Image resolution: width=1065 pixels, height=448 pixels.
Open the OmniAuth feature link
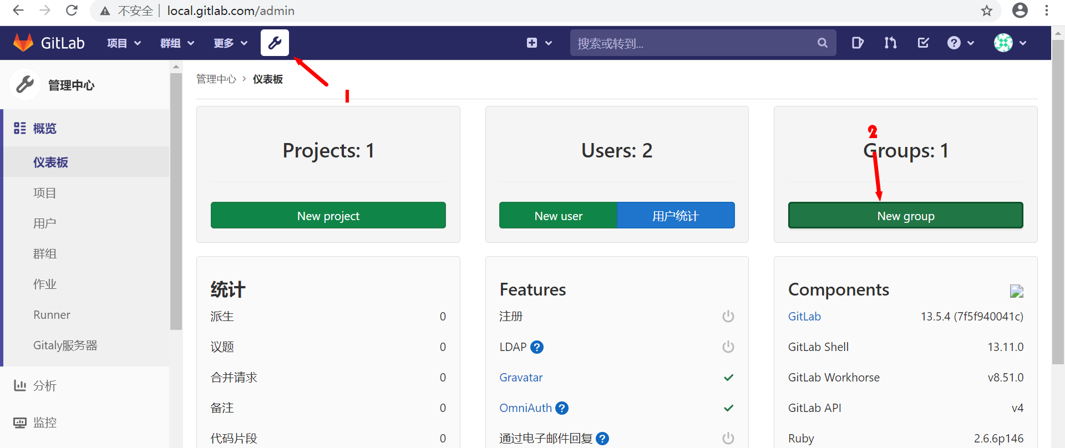pos(525,408)
